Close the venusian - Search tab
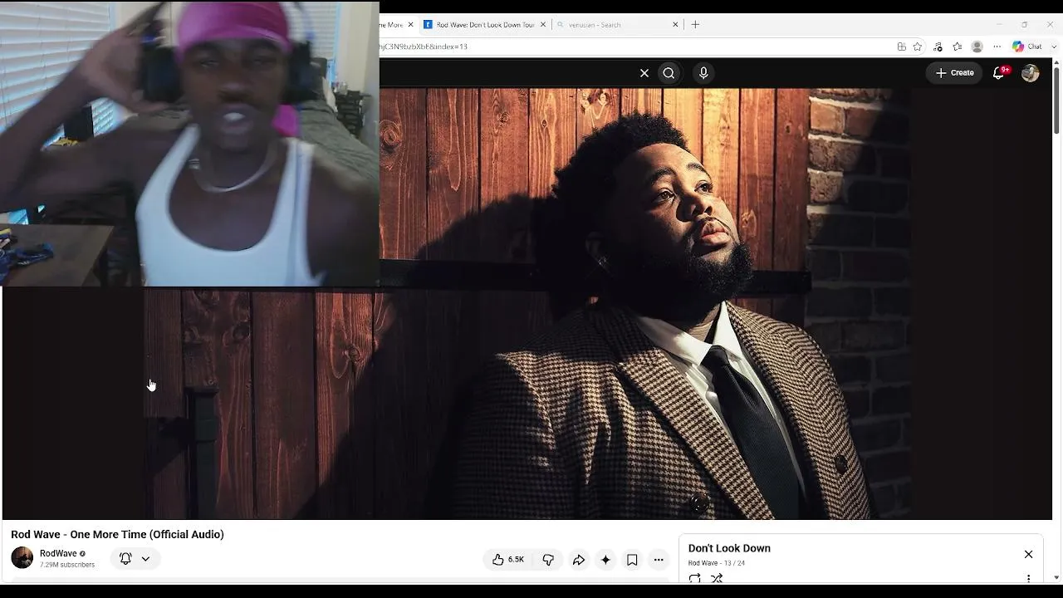Screen dimensions: 1063x598 click(x=675, y=25)
